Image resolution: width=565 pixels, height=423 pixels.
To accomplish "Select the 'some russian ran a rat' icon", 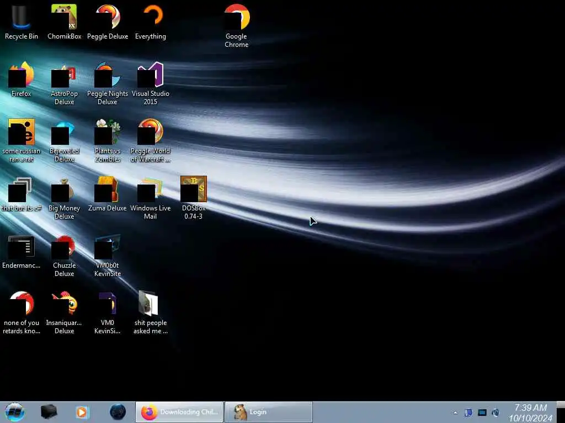I will [x=22, y=140].
